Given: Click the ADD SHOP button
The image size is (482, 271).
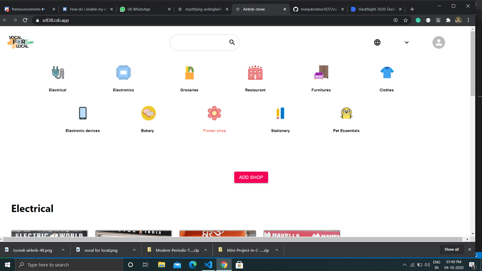Looking at the screenshot, I should pos(251,177).
